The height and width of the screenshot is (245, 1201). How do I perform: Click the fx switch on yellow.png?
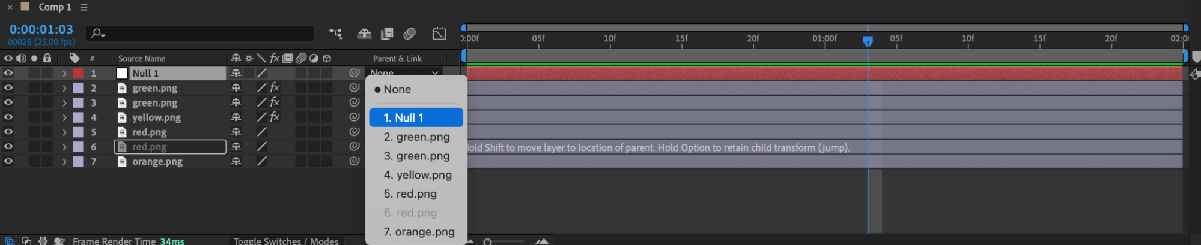[x=275, y=117]
